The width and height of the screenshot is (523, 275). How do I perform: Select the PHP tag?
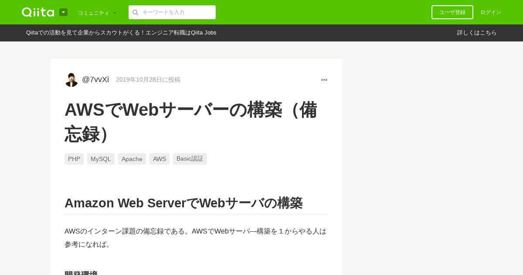coord(74,159)
